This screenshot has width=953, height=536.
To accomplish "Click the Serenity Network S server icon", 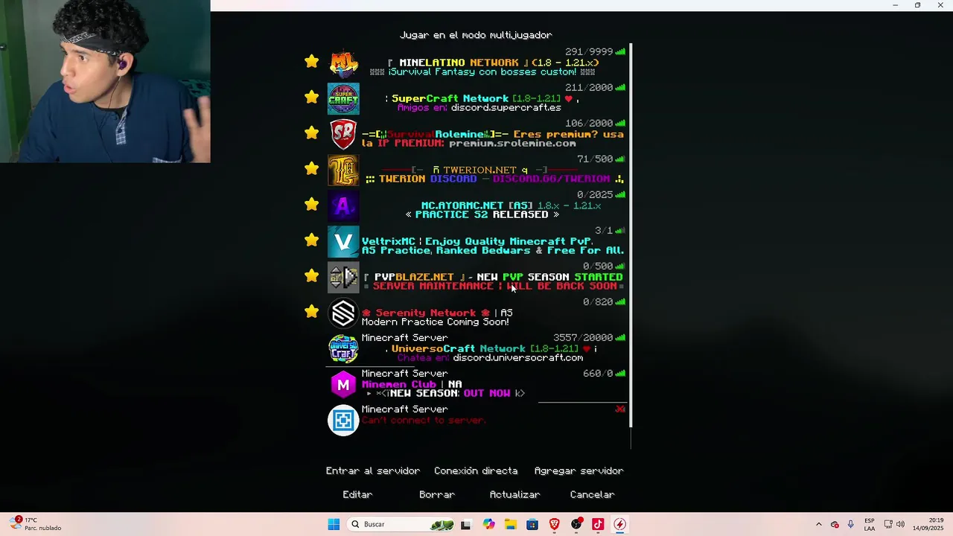I will pos(343,313).
